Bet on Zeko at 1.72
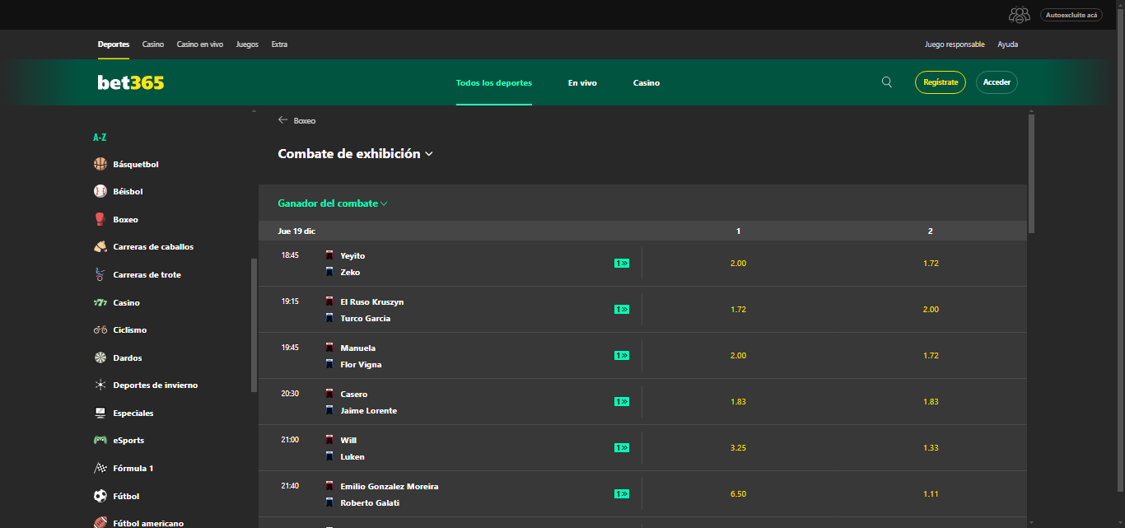Viewport: 1125px width, 528px height. 931,264
